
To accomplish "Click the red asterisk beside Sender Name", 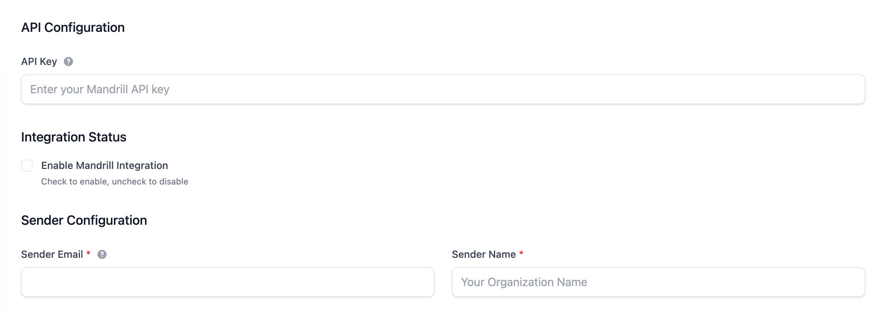I will [x=521, y=253].
